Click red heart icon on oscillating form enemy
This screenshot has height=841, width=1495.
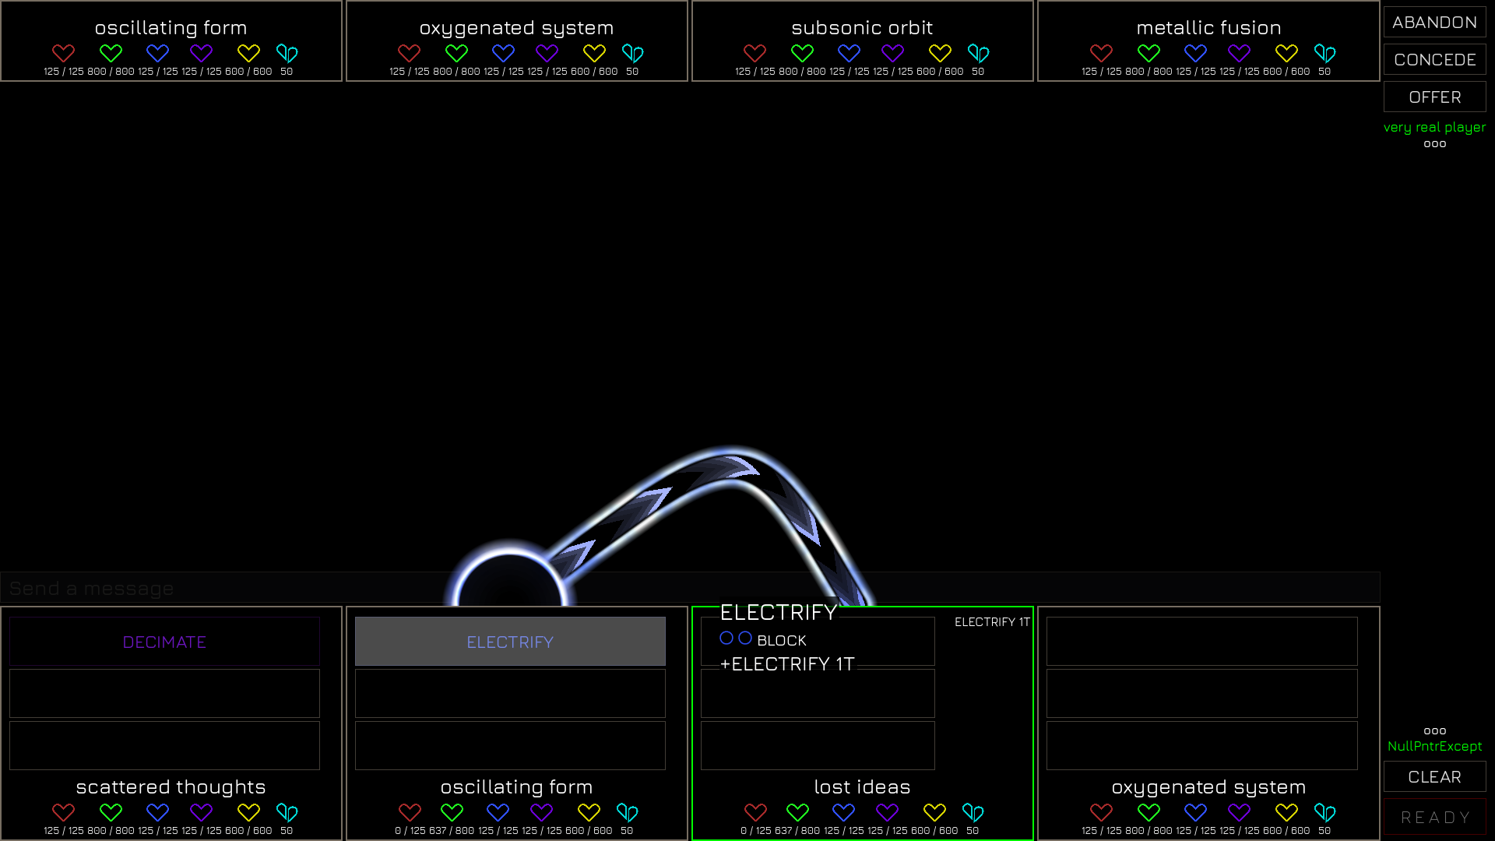[63, 53]
